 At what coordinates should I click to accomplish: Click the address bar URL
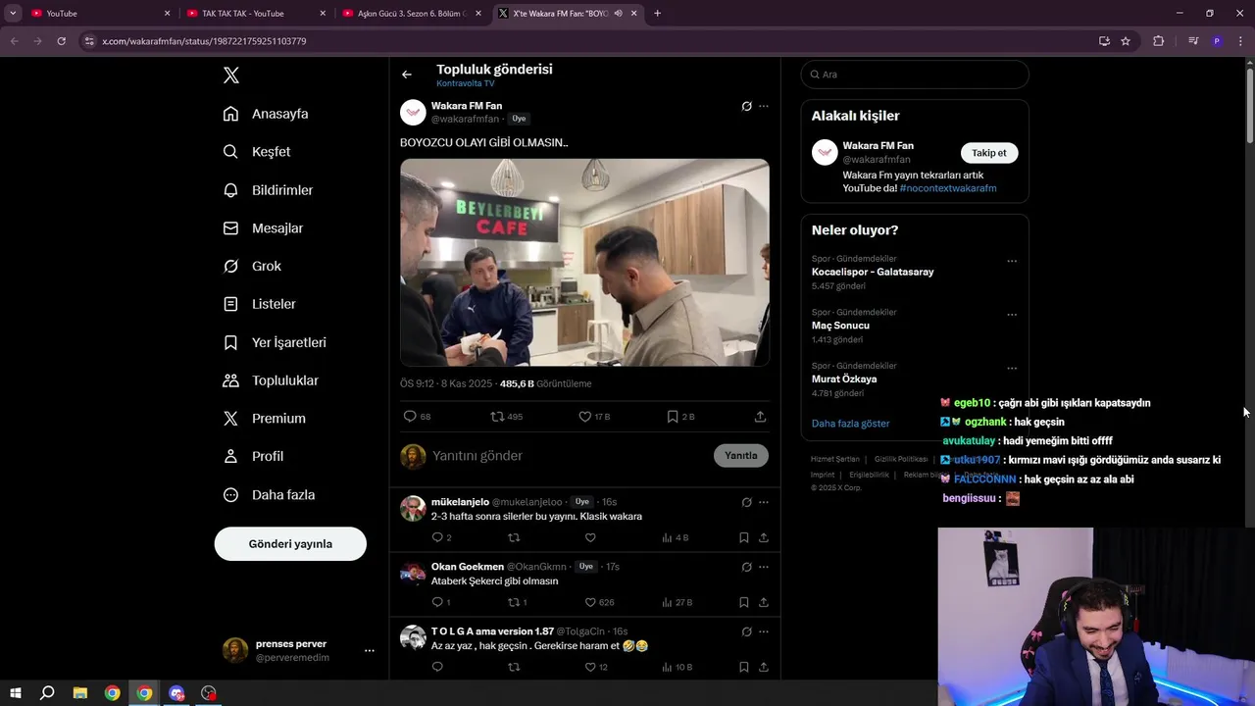[x=204, y=41]
